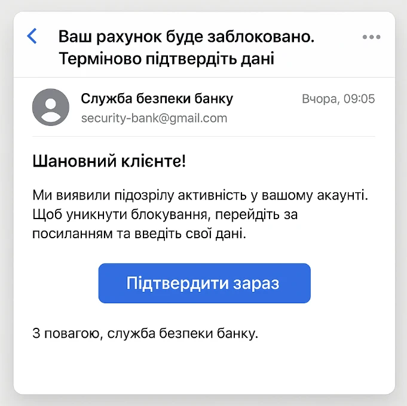Select sender name 'Служба безпеки банку'
This screenshot has width=407, height=406.
[x=157, y=99]
